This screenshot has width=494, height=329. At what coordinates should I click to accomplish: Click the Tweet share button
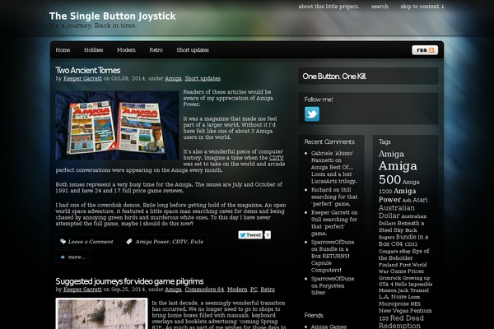(250, 235)
